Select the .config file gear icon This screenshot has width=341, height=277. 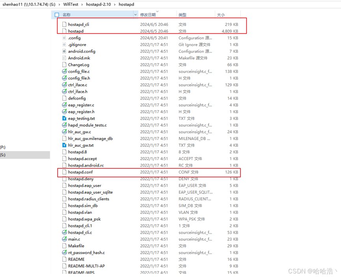click(x=64, y=38)
